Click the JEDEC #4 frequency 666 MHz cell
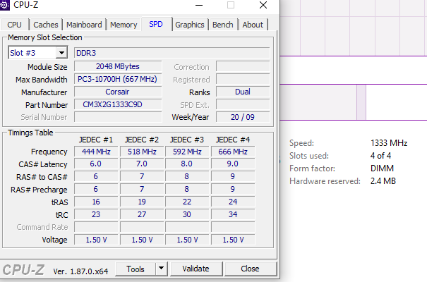427x282 pixels. coord(233,152)
